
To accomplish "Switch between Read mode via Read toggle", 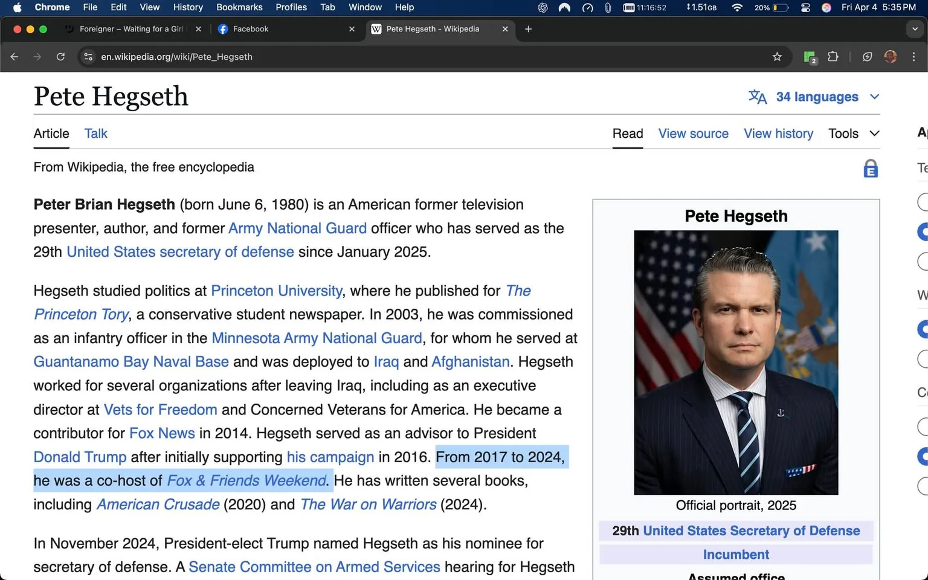I will (x=627, y=134).
